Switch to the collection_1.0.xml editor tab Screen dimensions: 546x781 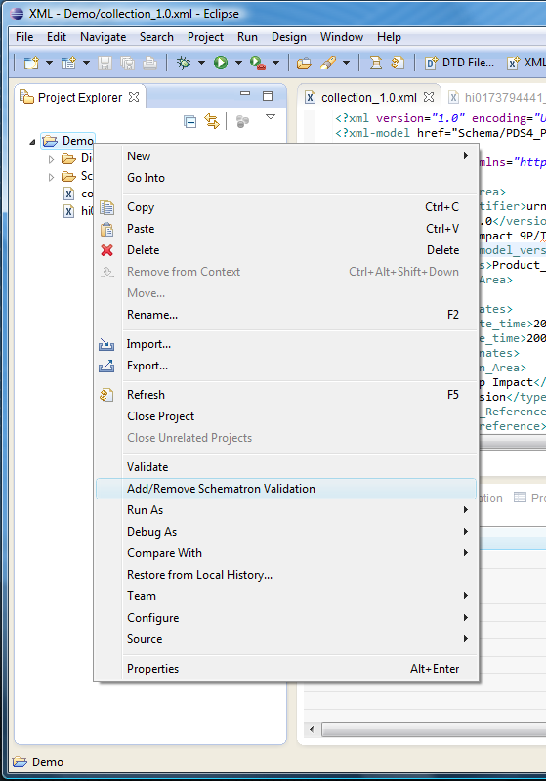(368, 97)
